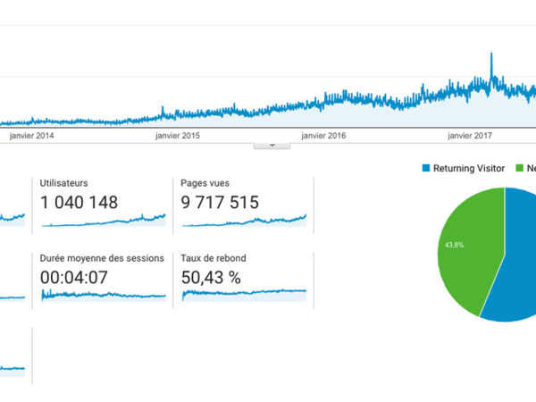Viewport: 536px width, 402px height.
Task: Click the blue Returning Visitor legend swatch
Action: tap(425, 168)
